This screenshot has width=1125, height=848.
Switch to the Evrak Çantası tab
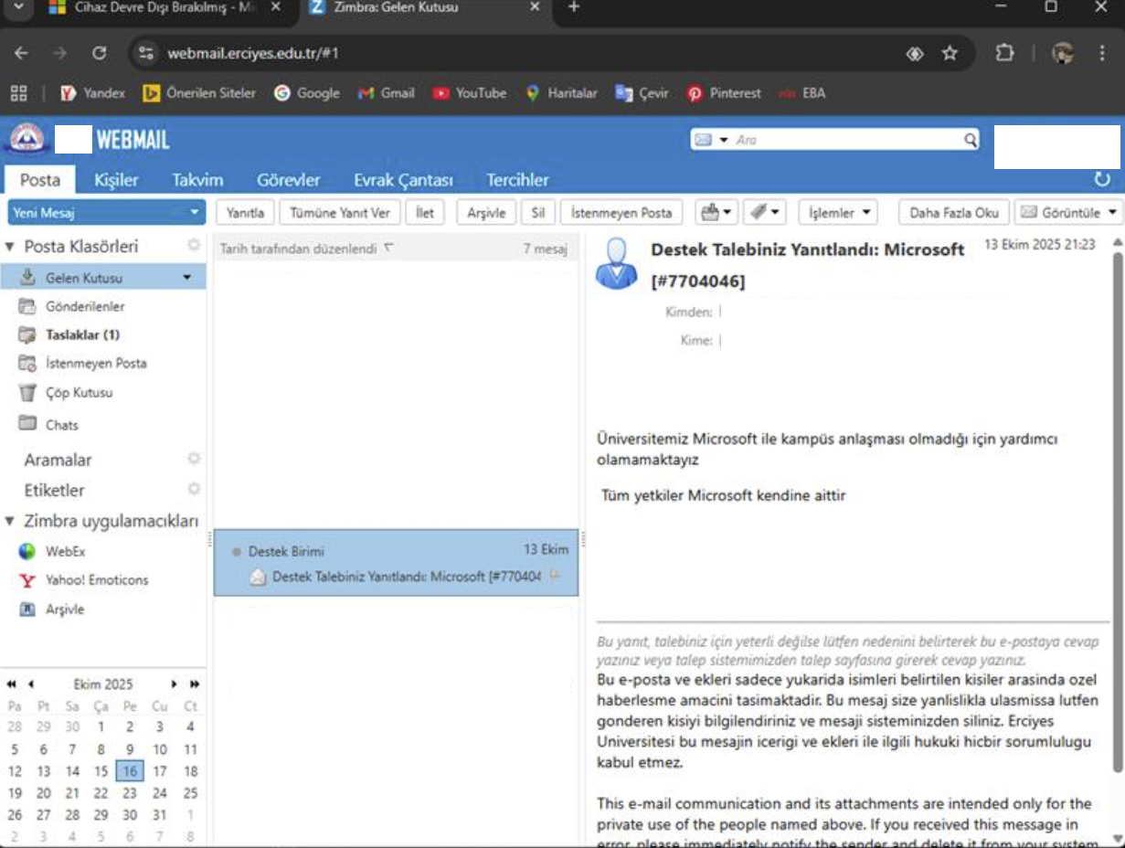pyautogui.click(x=403, y=179)
